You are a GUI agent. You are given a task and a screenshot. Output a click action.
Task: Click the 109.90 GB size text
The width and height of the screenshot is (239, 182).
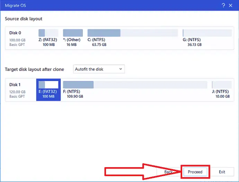[75, 96]
